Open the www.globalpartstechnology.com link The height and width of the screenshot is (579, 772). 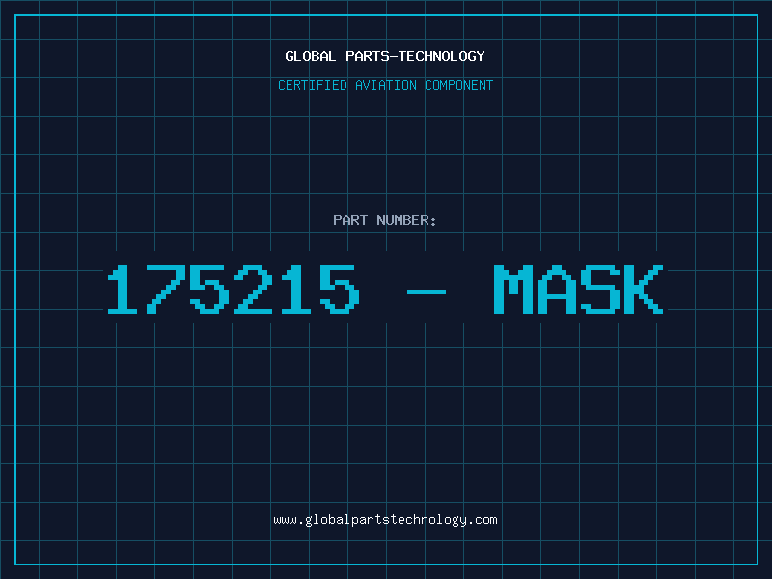tap(385, 520)
